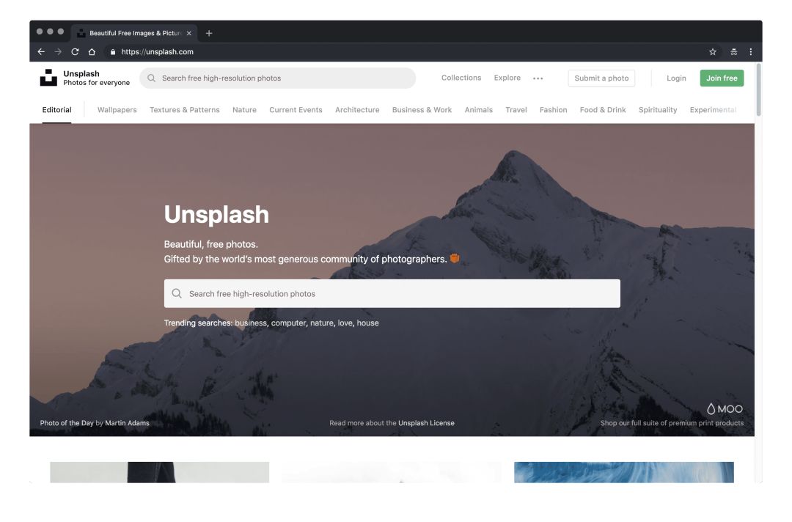Reload the page with refresh icon
This screenshot has height=522, width=792.
point(75,51)
